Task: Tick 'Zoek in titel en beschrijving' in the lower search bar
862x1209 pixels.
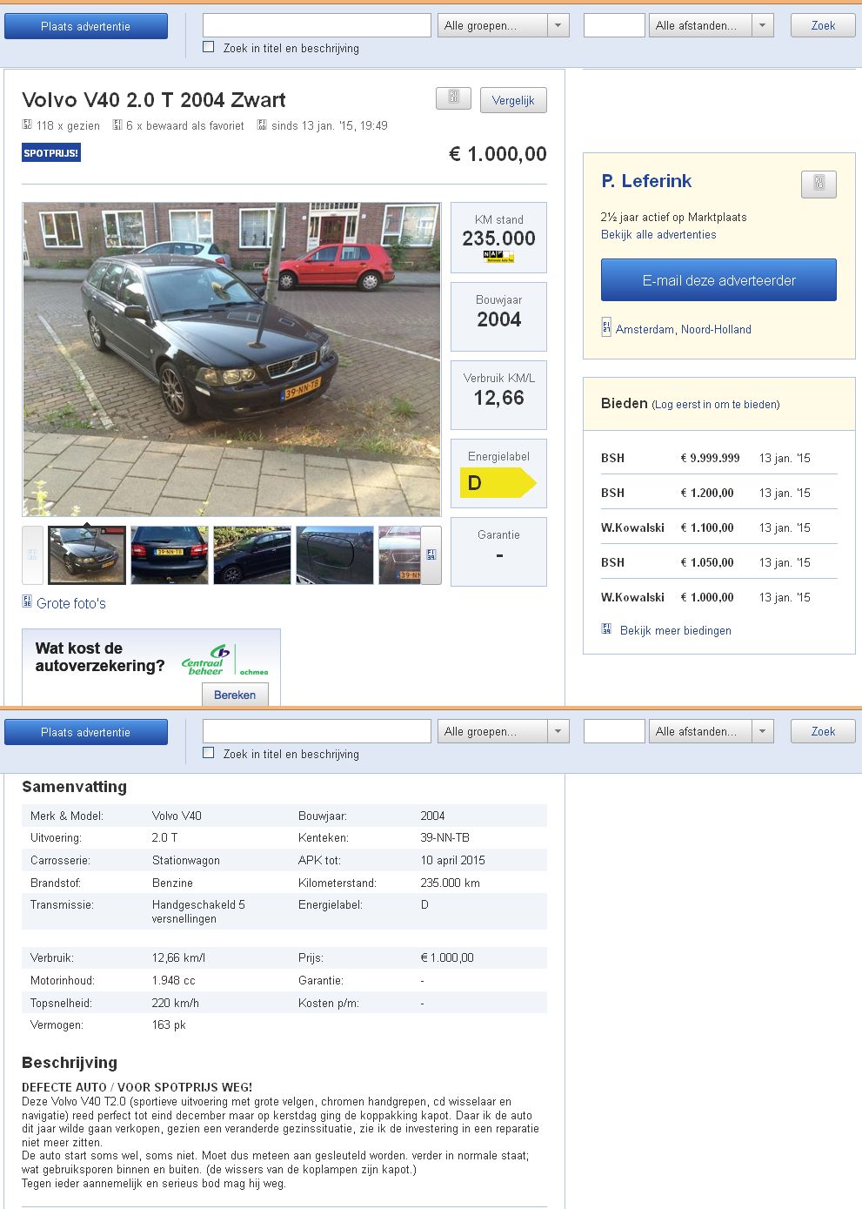Action: coord(209,753)
